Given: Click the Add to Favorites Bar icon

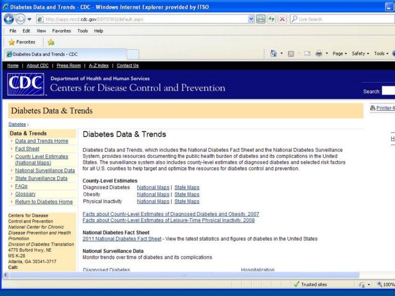Looking at the screenshot, I should pos(51,42).
